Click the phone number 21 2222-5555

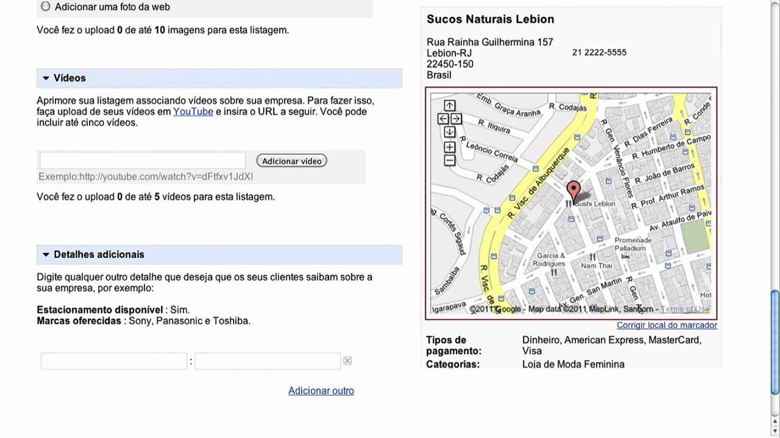tap(599, 52)
